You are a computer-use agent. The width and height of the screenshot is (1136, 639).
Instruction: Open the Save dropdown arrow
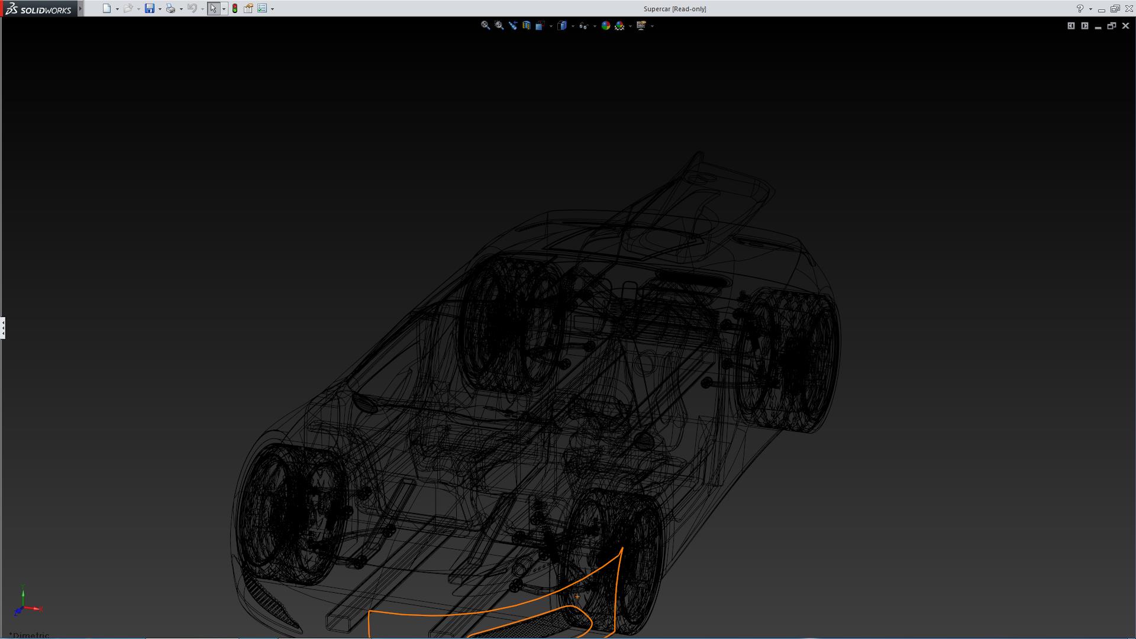(x=160, y=9)
